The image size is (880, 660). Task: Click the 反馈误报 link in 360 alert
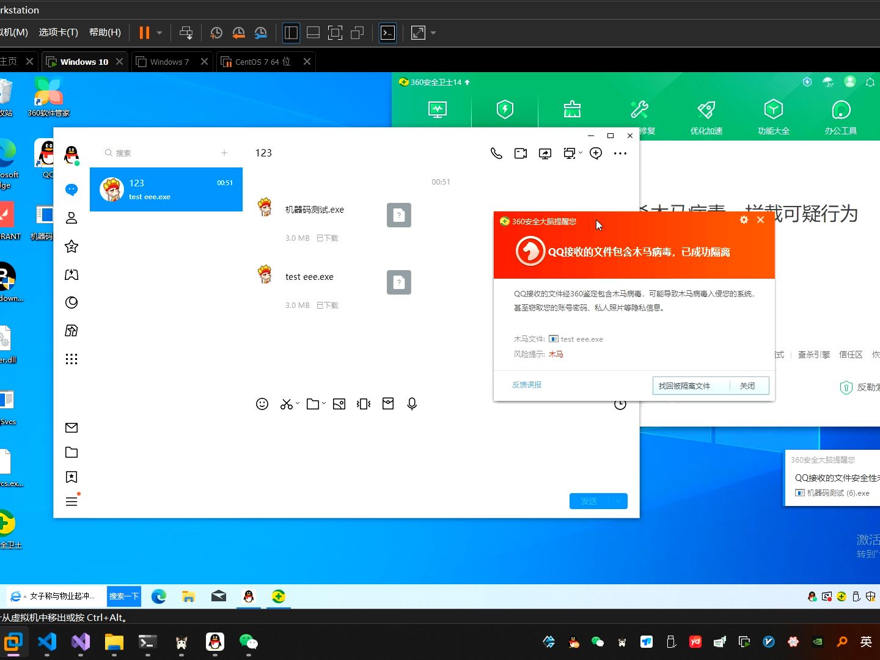point(527,385)
